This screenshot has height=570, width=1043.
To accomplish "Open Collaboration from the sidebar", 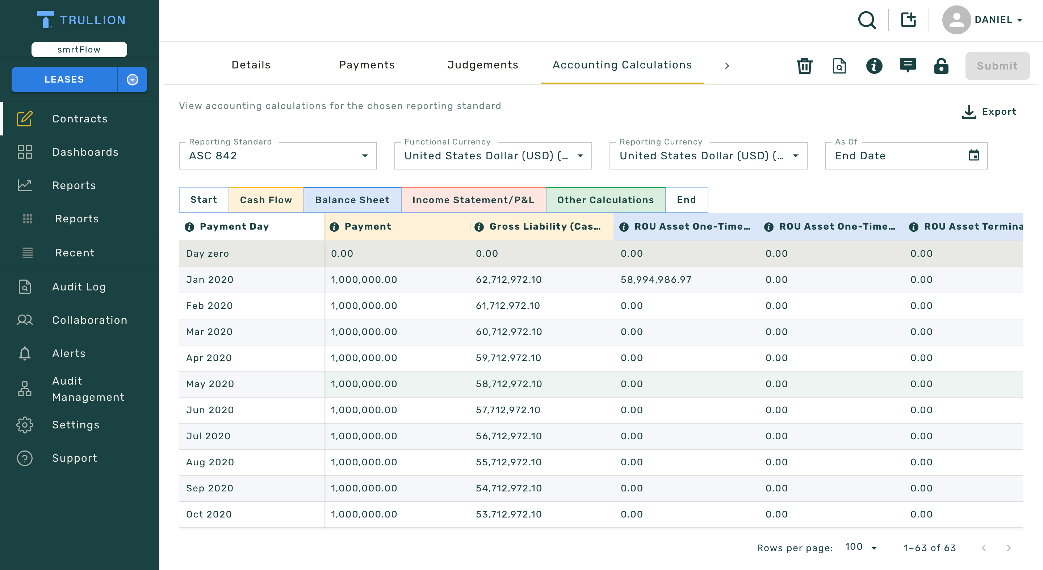I will pos(89,320).
